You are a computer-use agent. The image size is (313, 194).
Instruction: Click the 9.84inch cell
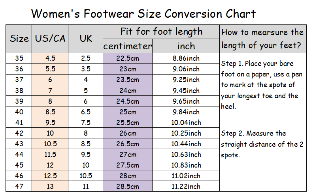click(x=186, y=112)
